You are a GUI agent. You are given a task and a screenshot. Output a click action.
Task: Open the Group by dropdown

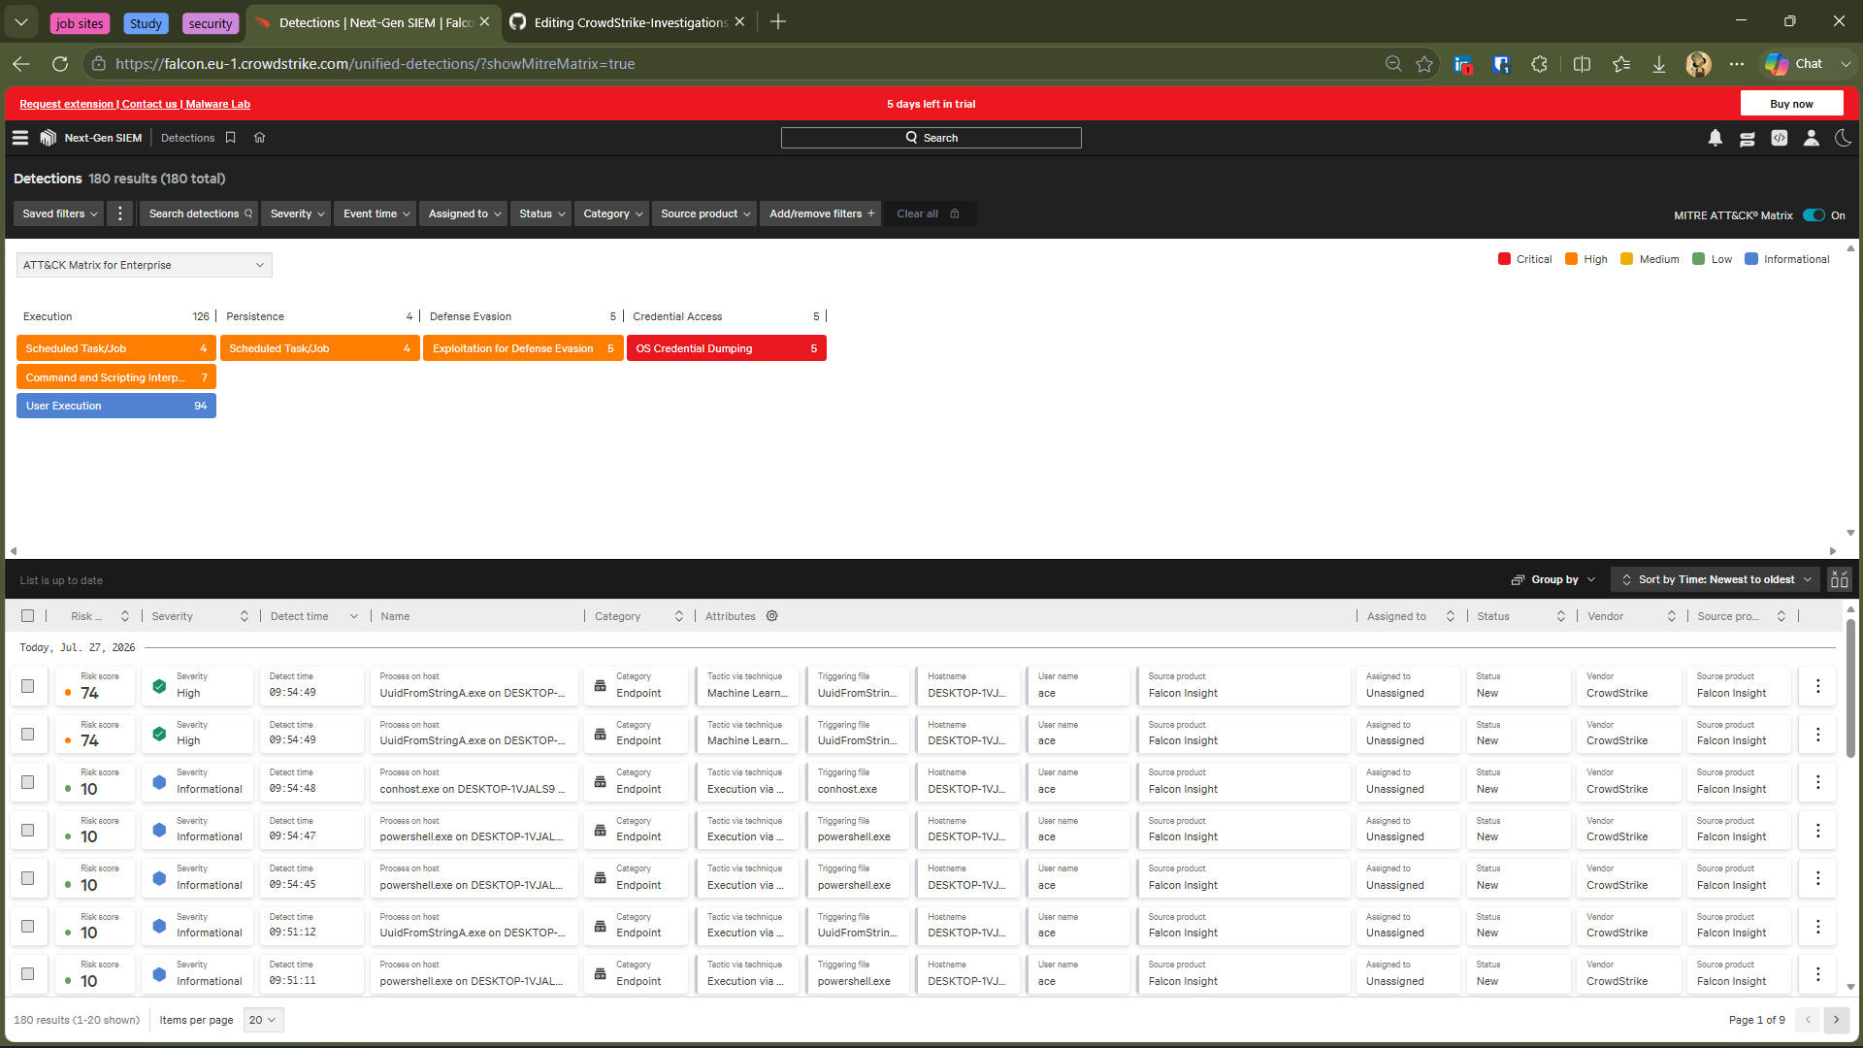coord(1553,580)
